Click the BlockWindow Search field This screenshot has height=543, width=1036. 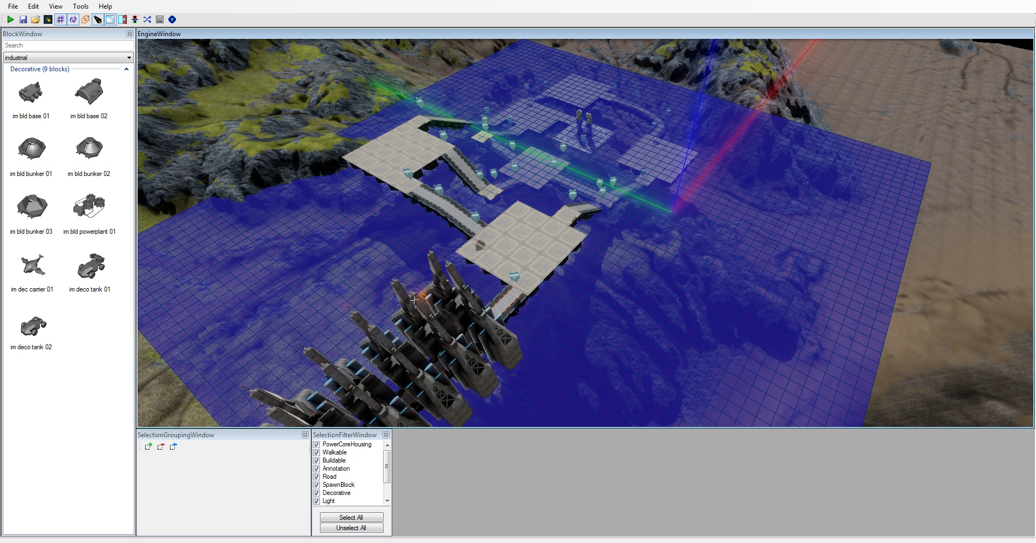[x=68, y=45]
